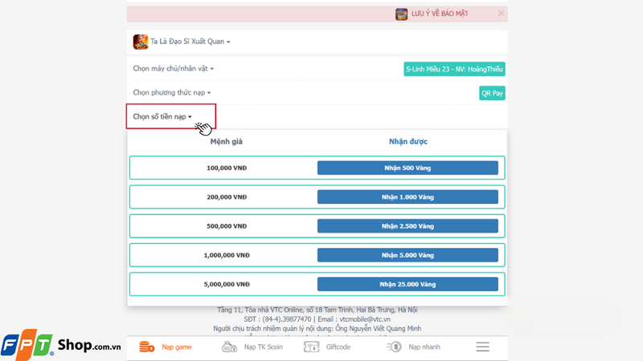This screenshot has height=361, width=643.
Task: Click Nhận 5.000 Vàng button
Action: (408, 255)
